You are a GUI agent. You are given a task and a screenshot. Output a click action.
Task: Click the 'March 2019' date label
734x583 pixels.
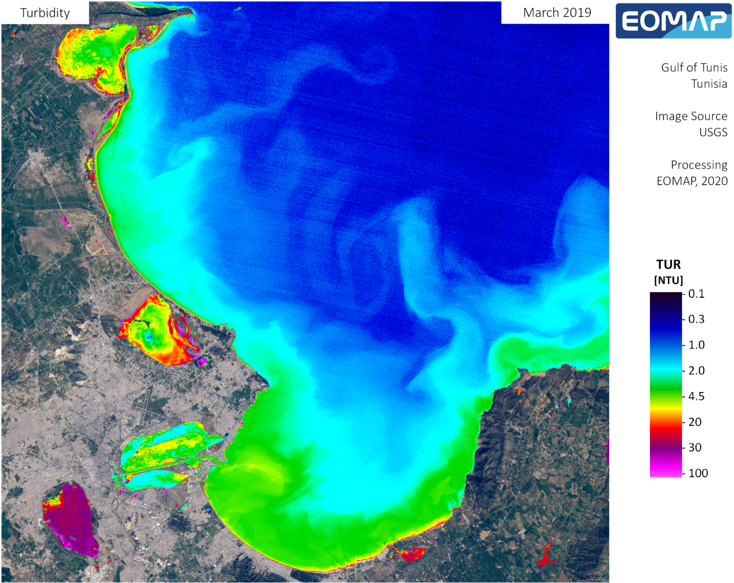(x=557, y=13)
